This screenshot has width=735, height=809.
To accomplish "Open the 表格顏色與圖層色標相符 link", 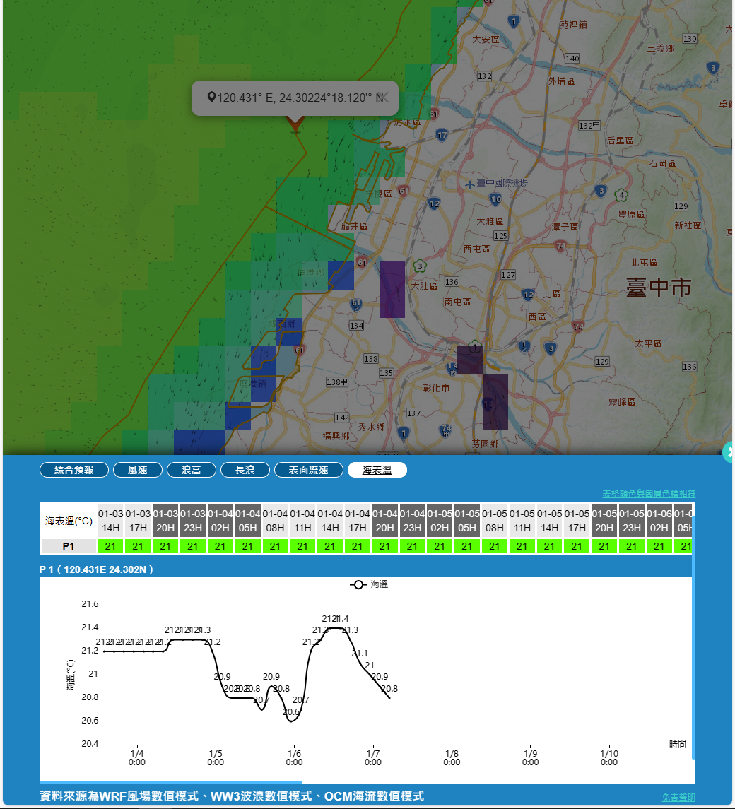I will coord(649,493).
